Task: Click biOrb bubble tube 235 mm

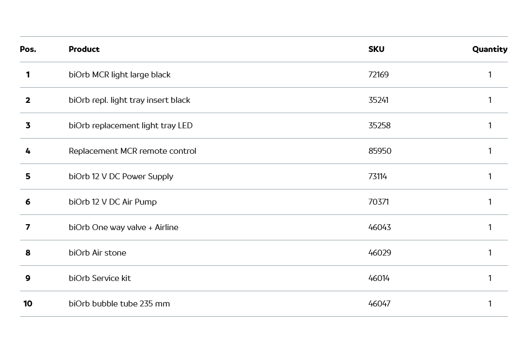Action: pos(119,304)
